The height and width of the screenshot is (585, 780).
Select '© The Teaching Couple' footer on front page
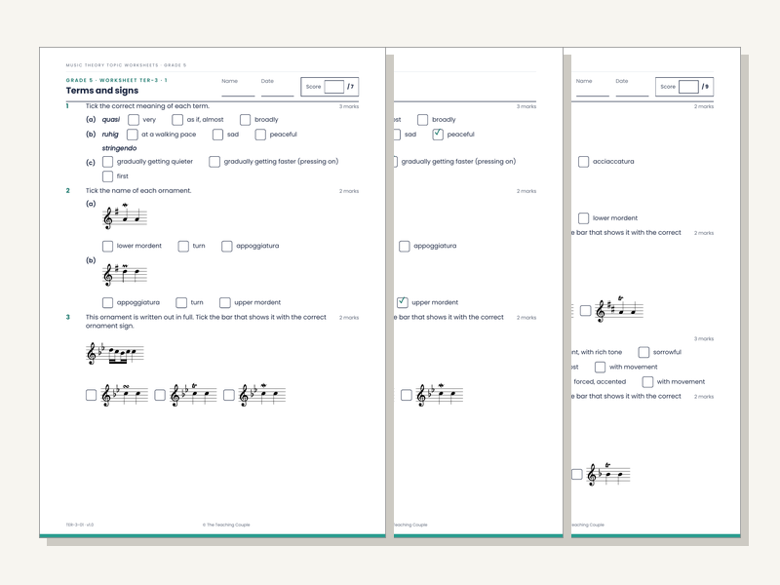point(226,525)
